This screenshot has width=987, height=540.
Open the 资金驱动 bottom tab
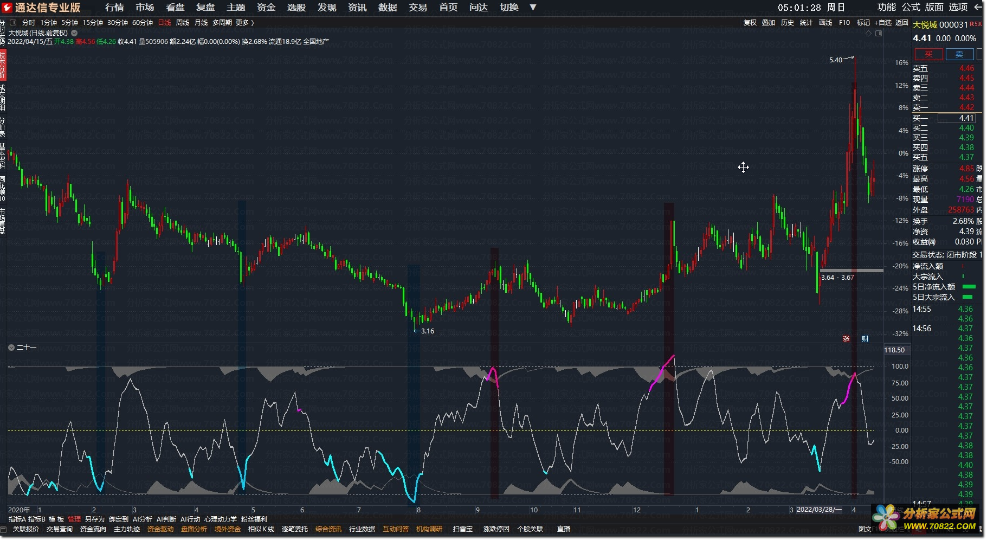coord(160,529)
